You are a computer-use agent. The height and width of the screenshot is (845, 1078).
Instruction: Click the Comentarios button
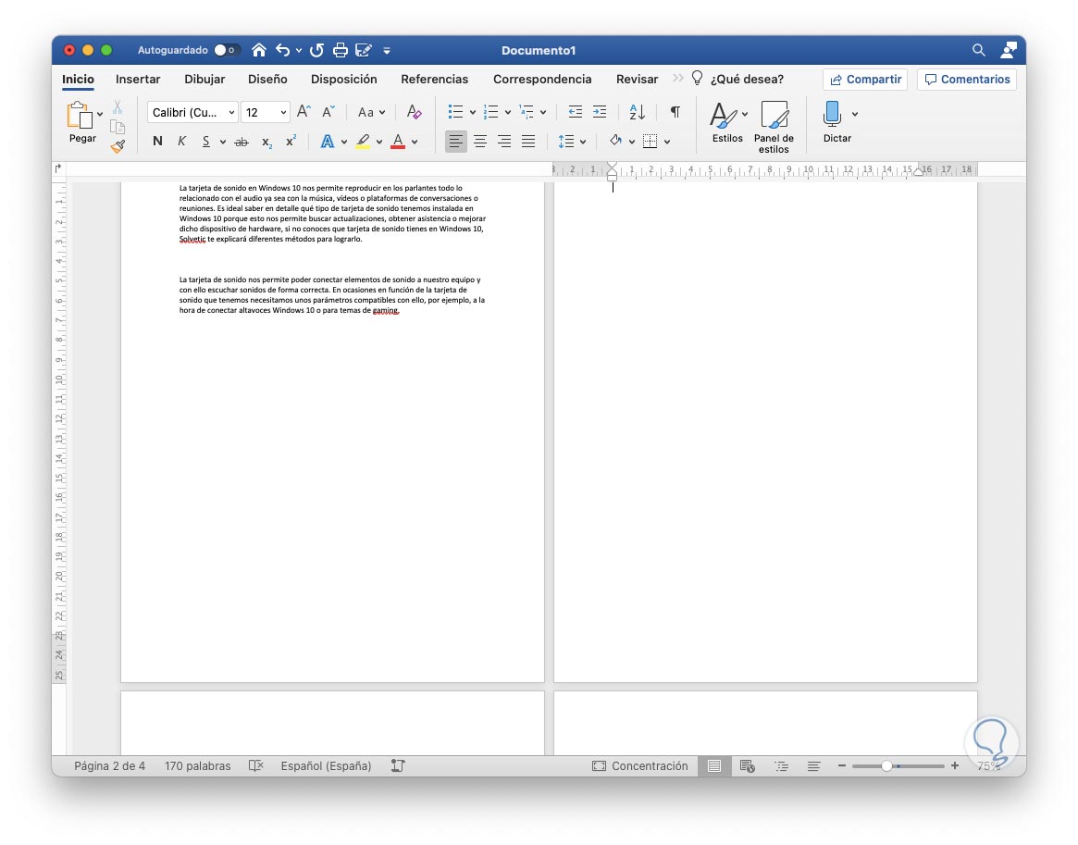click(x=967, y=79)
